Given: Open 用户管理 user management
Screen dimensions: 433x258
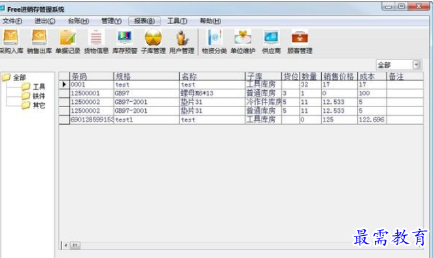Looking at the screenshot, I should click(182, 42).
